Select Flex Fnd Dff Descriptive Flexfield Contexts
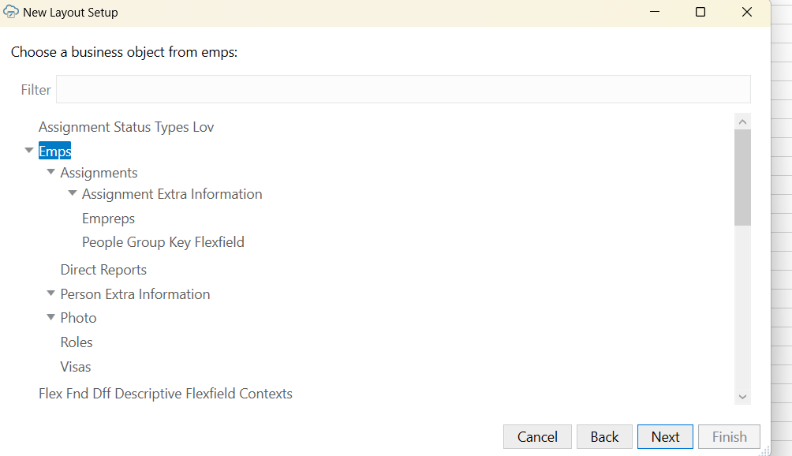792x456 pixels. [x=165, y=394]
